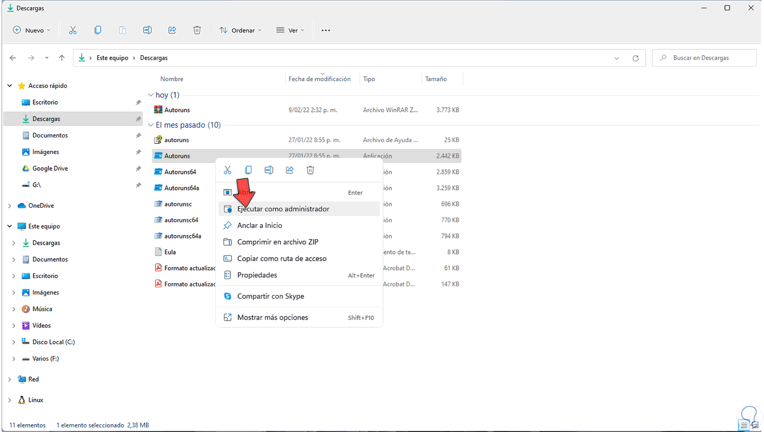Open the Nuevo dropdown button
764x432 pixels.
pos(32,30)
